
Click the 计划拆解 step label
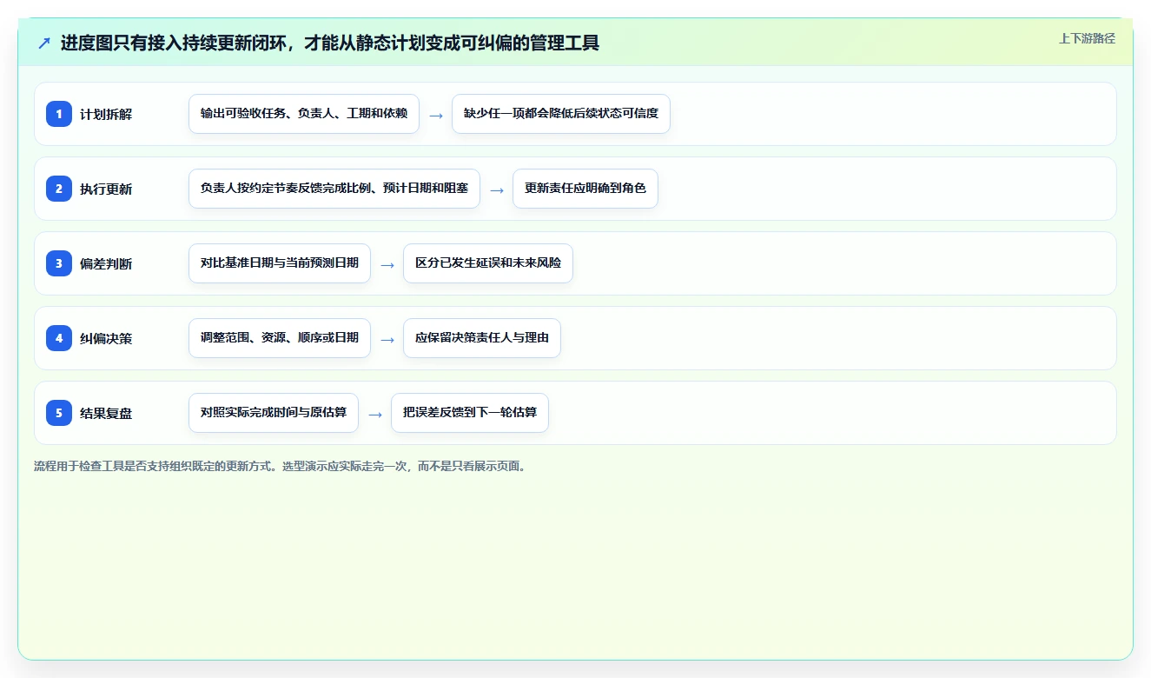pyautogui.click(x=106, y=114)
